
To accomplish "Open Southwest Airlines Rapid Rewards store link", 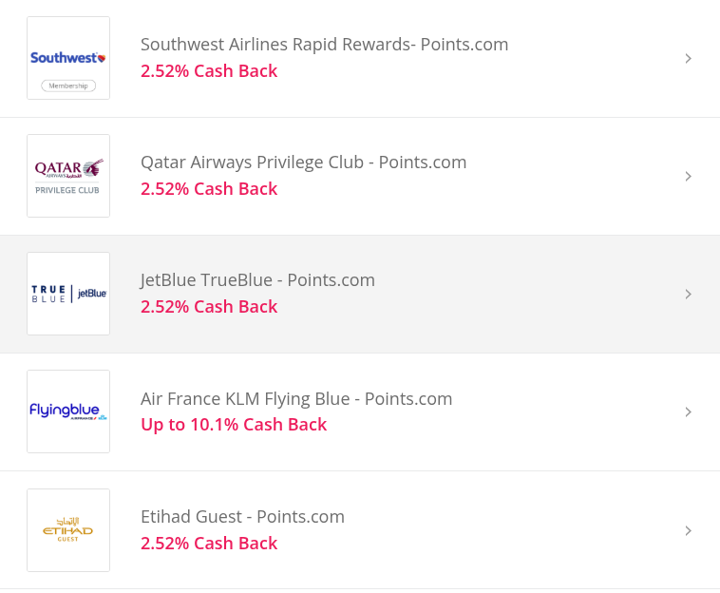I will click(324, 45).
